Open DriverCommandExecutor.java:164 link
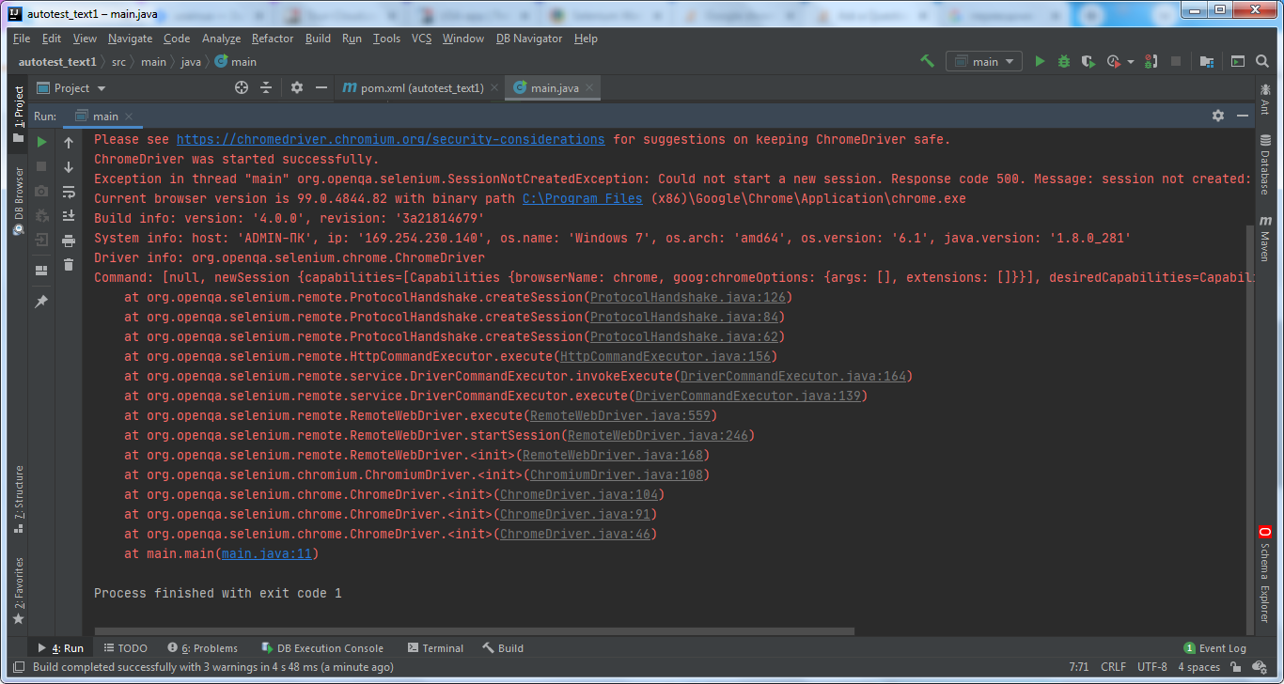 [x=793, y=376]
